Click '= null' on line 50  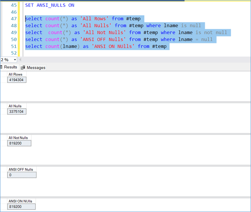(x=204, y=39)
